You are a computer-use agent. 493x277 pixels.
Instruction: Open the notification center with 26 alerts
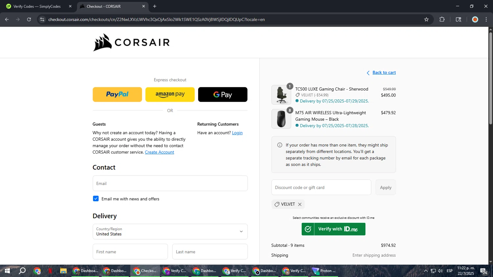point(484,271)
